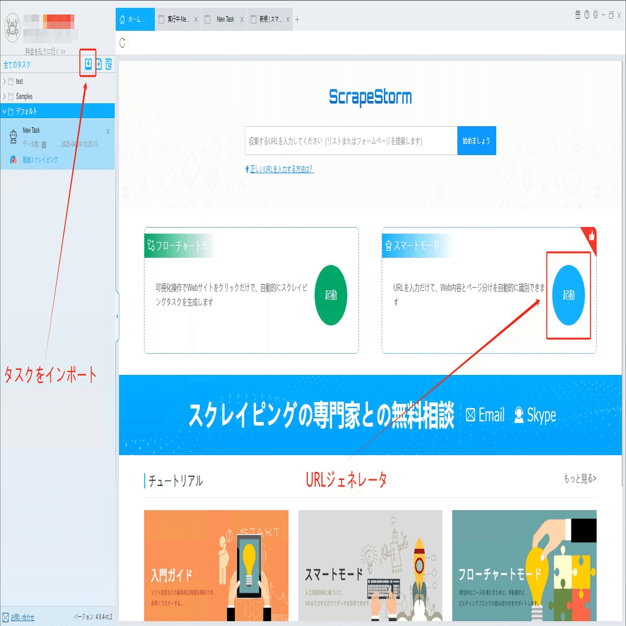
Task: Switch to the ホーム tab
Action: (x=135, y=19)
